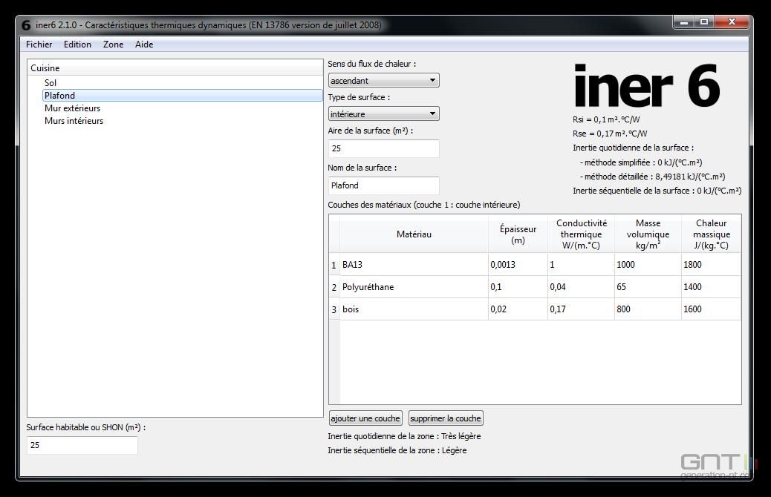
Task: Click the Nom de la surface field
Action: 383,185
